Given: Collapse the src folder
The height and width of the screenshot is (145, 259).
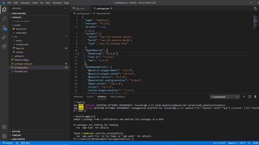Looking at the screenshot, I should (x=39, y=37).
